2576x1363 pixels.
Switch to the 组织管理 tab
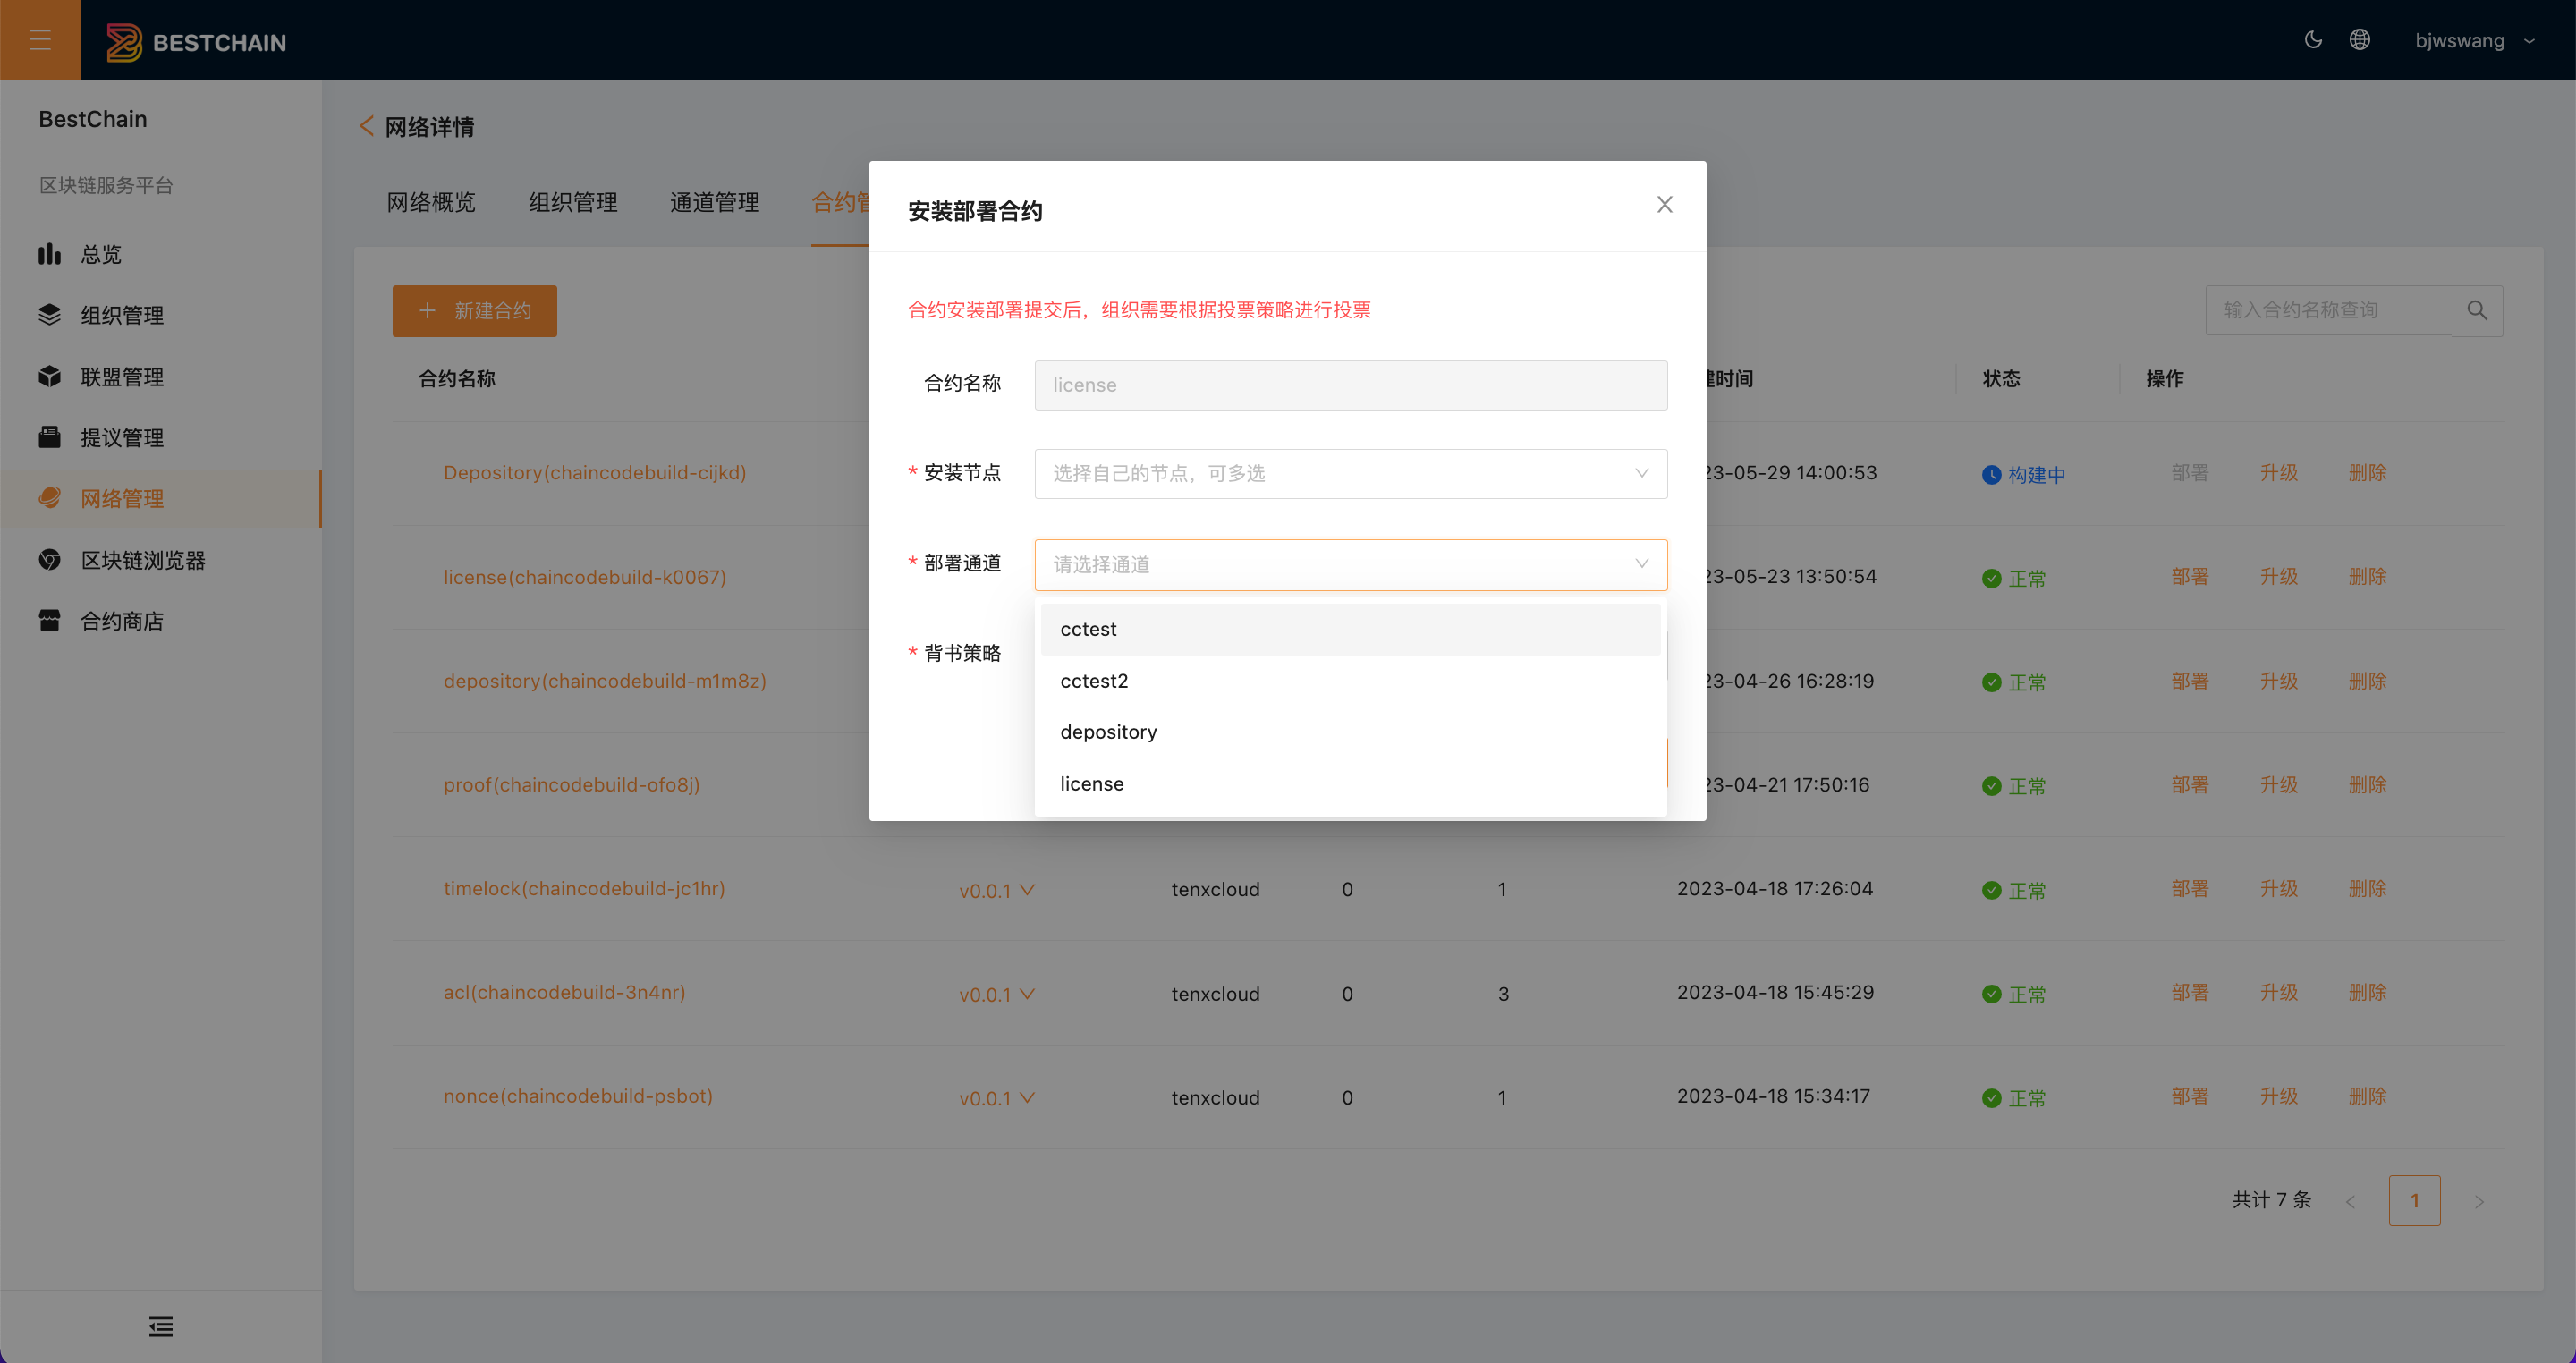click(573, 202)
